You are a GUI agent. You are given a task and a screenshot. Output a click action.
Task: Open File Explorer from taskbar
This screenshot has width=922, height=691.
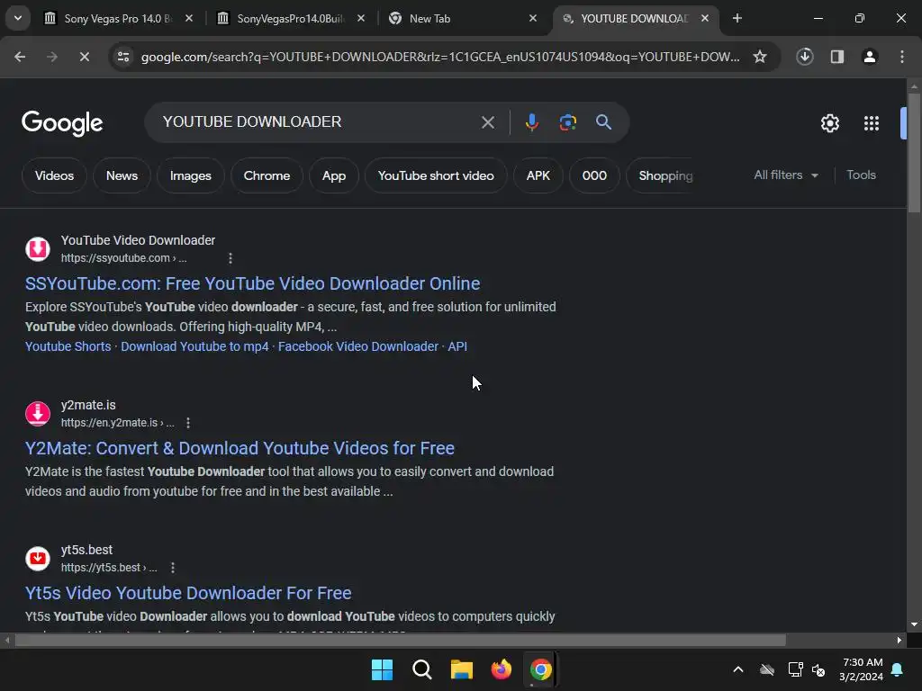(x=462, y=669)
